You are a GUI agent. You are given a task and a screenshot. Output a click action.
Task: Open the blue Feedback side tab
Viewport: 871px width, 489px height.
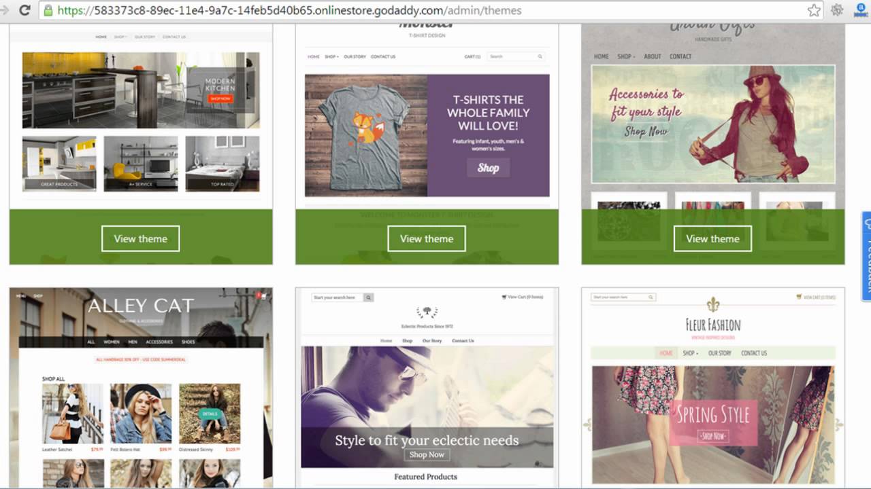point(866,256)
